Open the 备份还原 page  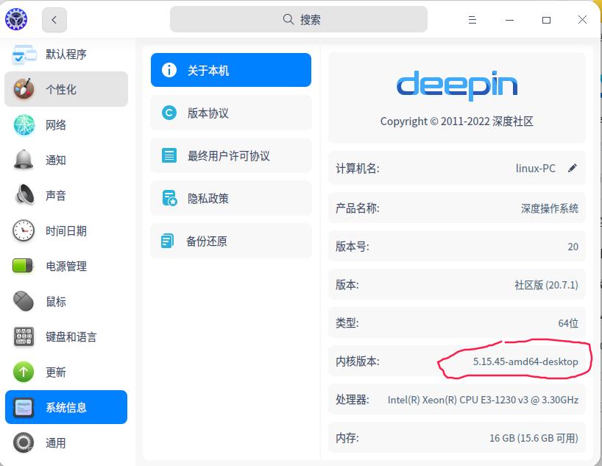point(230,241)
